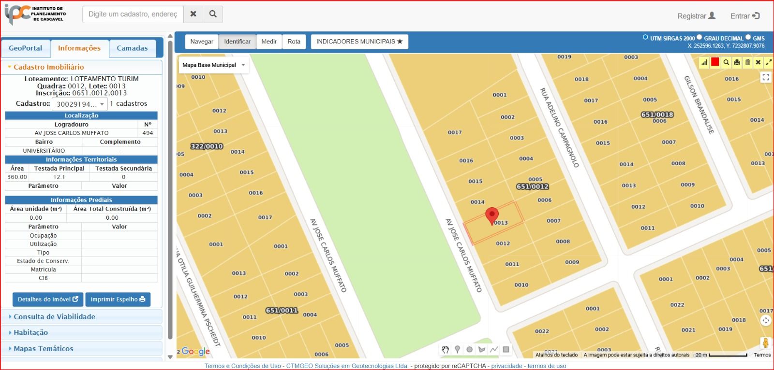The width and height of the screenshot is (774, 370).
Task: Select GRAU DECIMAL coordinate option
Action: [x=699, y=37]
